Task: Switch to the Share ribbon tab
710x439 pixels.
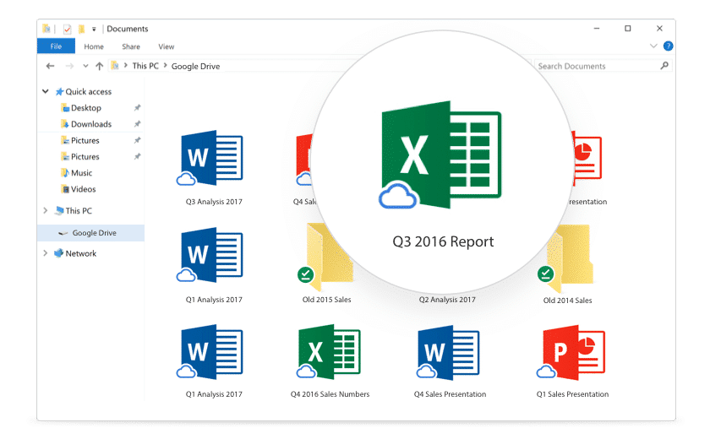Action: click(x=131, y=46)
